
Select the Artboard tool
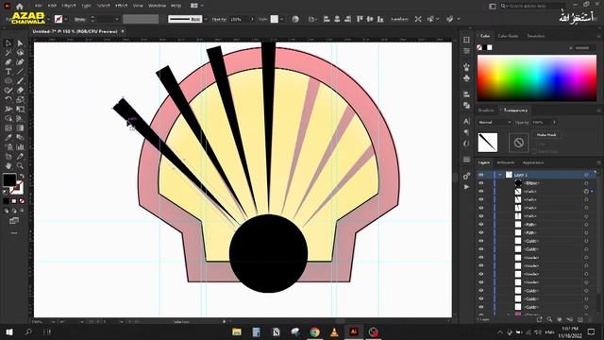(x=8, y=157)
